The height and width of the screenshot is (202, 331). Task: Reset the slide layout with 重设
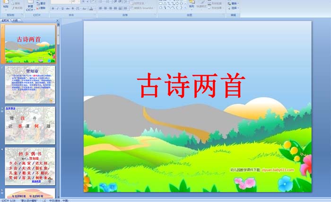(41, 3)
